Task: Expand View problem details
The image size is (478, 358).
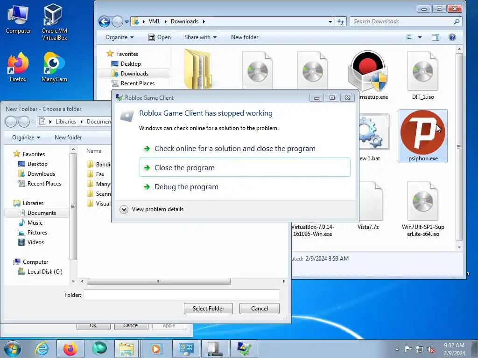Action: 152,209
